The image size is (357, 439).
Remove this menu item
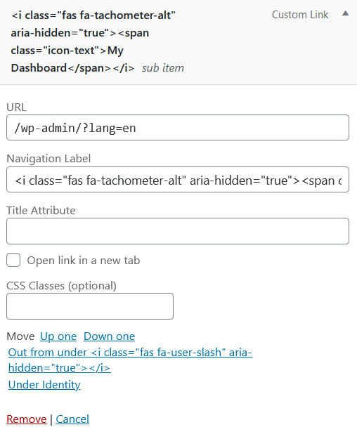(x=27, y=419)
